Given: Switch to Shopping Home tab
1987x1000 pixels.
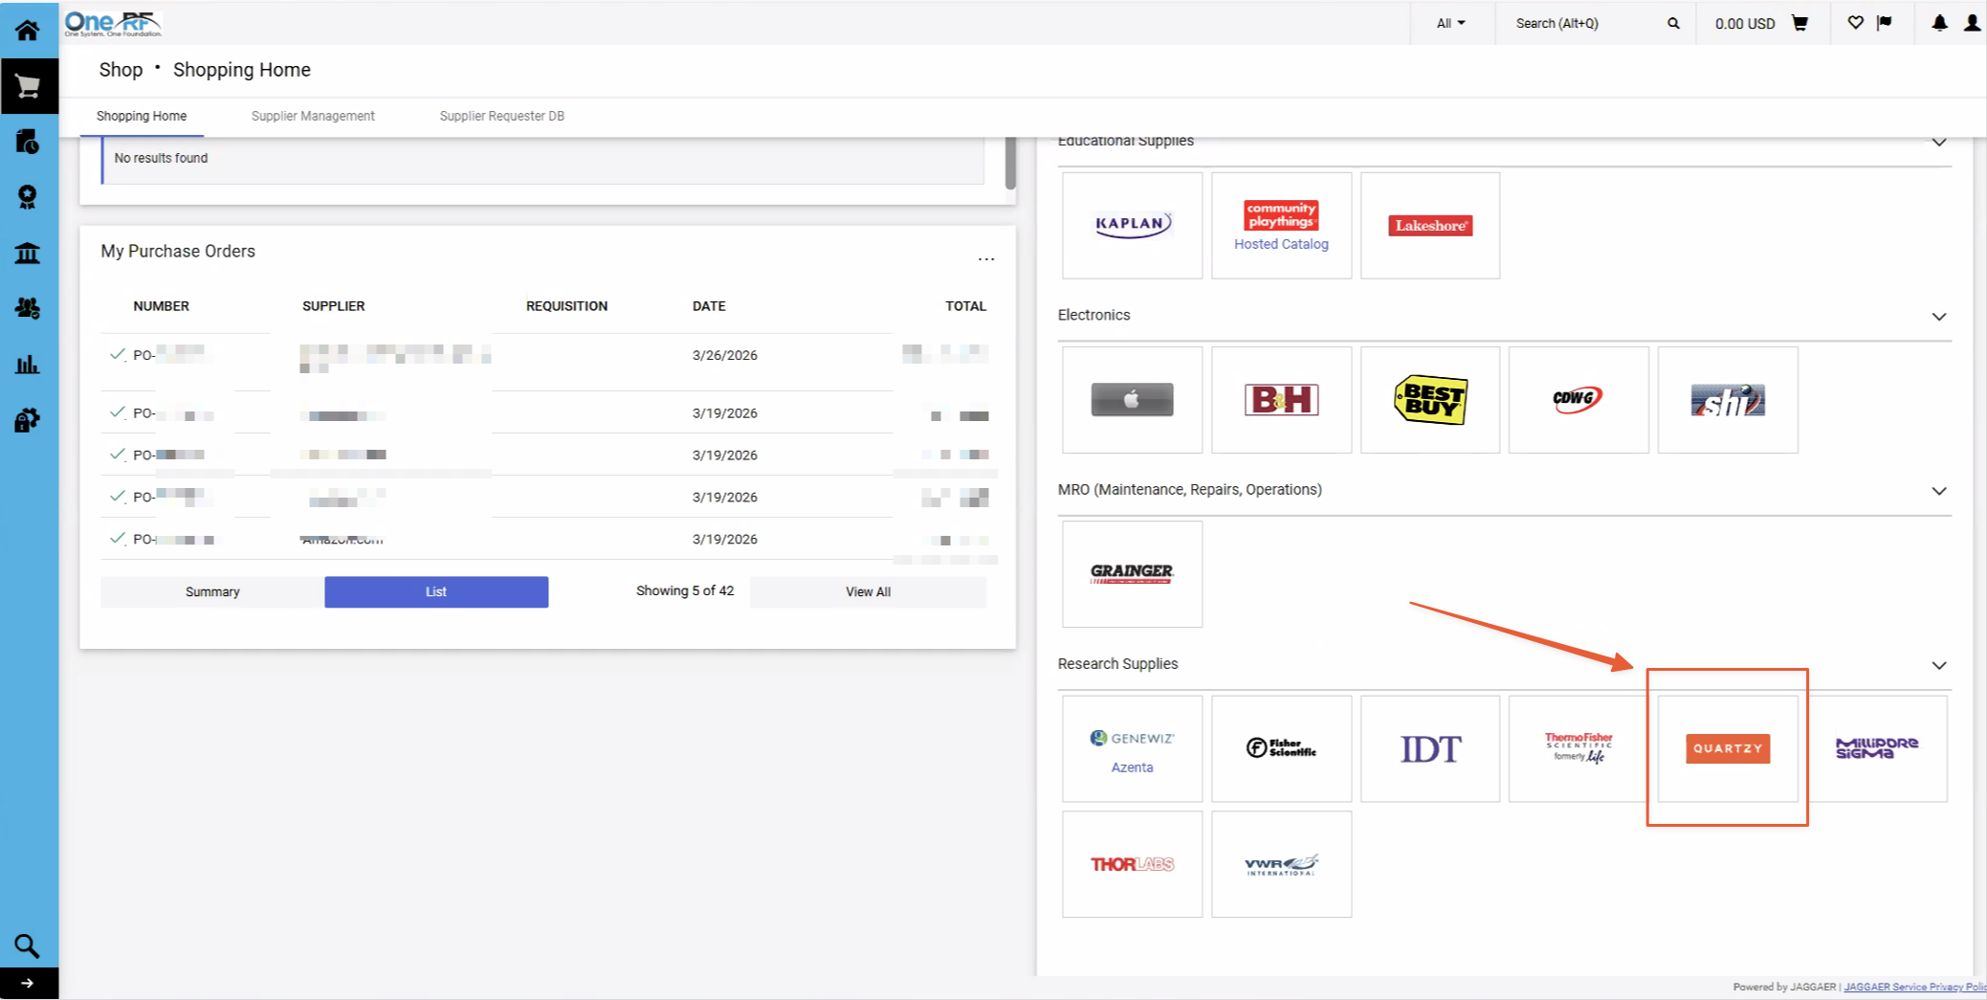Looking at the screenshot, I should [142, 116].
